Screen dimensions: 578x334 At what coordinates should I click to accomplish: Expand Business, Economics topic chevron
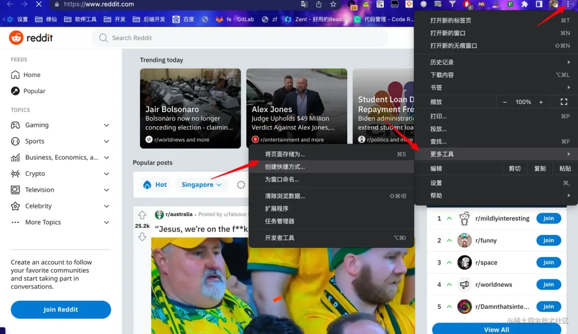(107, 158)
